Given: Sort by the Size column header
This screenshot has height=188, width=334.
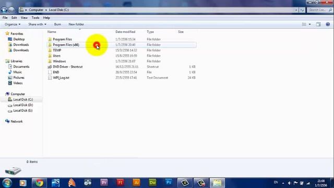Looking at the screenshot, I should click(x=181, y=32).
